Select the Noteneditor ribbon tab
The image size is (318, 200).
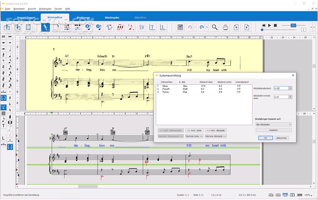(x=55, y=17)
